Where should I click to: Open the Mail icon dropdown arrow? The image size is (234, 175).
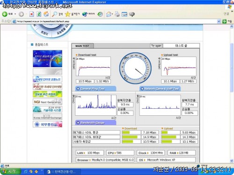112,14
